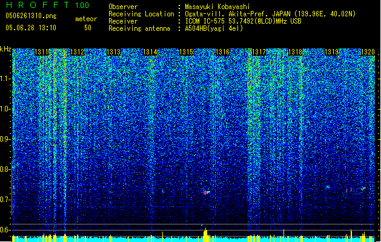The width and height of the screenshot is (381, 242).
Task: Click the 1313 time marker
Action: 113,52
